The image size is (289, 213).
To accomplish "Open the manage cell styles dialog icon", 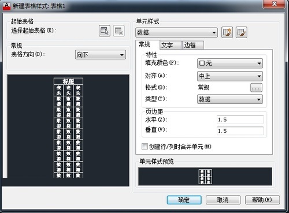I will (242, 32).
